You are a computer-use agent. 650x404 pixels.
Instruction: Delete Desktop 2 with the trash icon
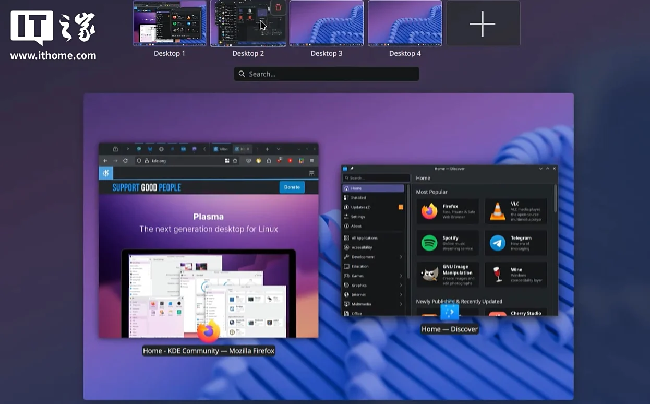[x=278, y=8]
